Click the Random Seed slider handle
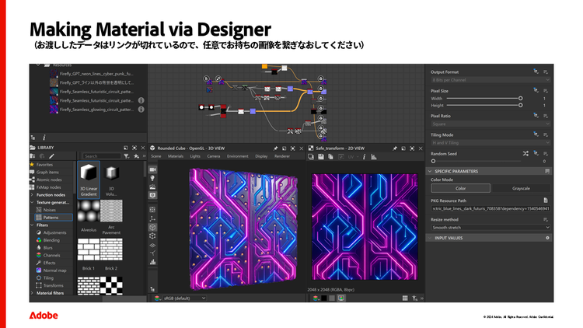 pos(433,161)
